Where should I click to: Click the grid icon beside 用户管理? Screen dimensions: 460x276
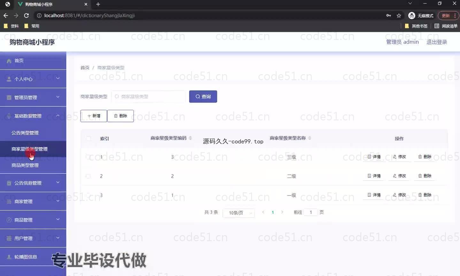(9, 238)
